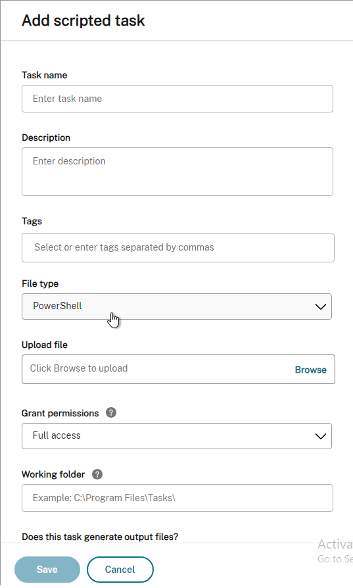This screenshot has width=353, height=588.
Task: Click the Add scripted task heading
Action: tap(83, 20)
